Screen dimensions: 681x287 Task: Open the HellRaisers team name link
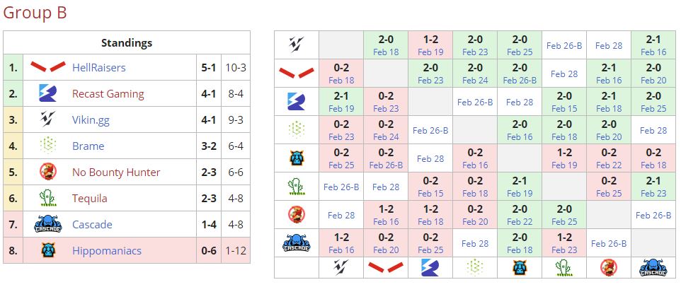coord(98,68)
